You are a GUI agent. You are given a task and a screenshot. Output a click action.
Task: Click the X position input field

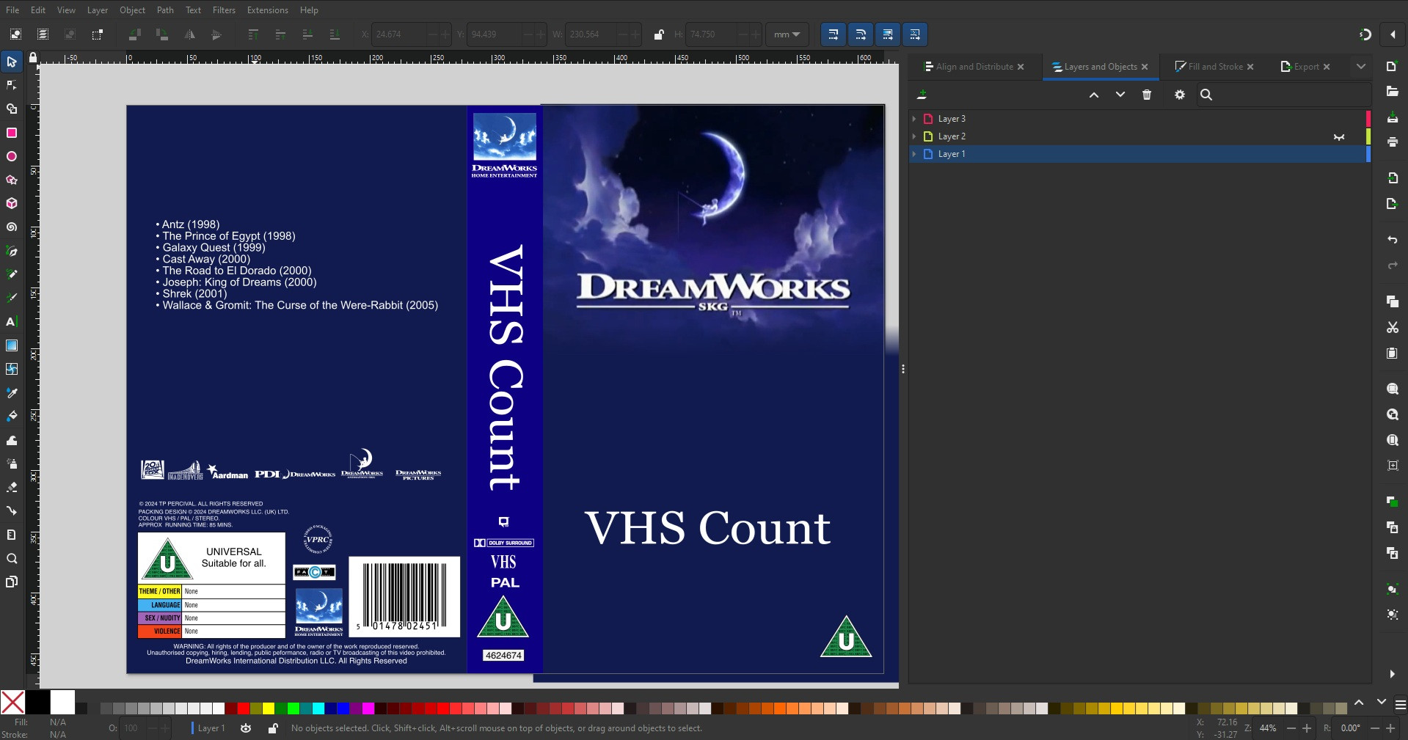click(400, 34)
